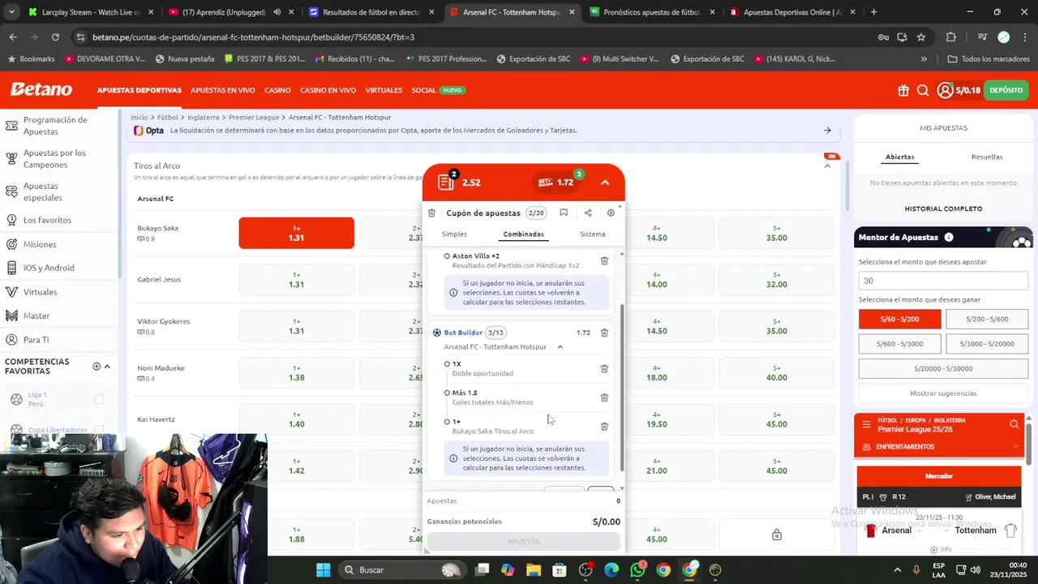1038x584 pixels.
Task: Click the stats widget vertical scrollbar
Action: point(1031,446)
